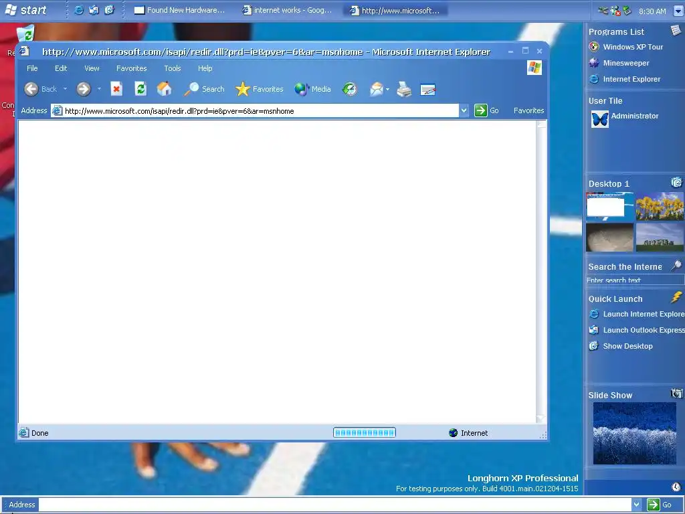Open Minesweeper from Programs List
Image resolution: width=685 pixels, height=514 pixels.
[x=619, y=63]
